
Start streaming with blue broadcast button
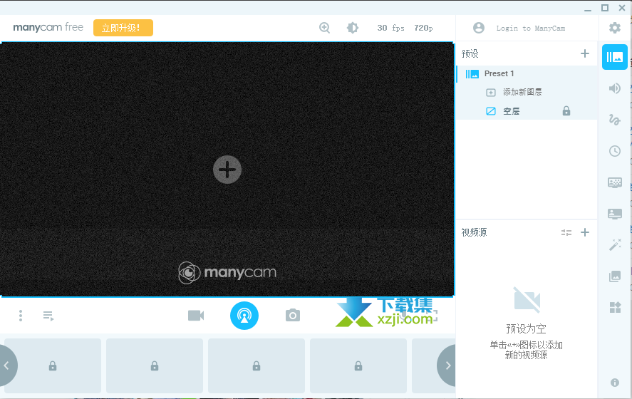click(x=244, y=316)
